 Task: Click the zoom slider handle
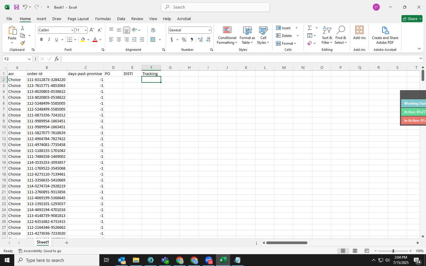393,251
